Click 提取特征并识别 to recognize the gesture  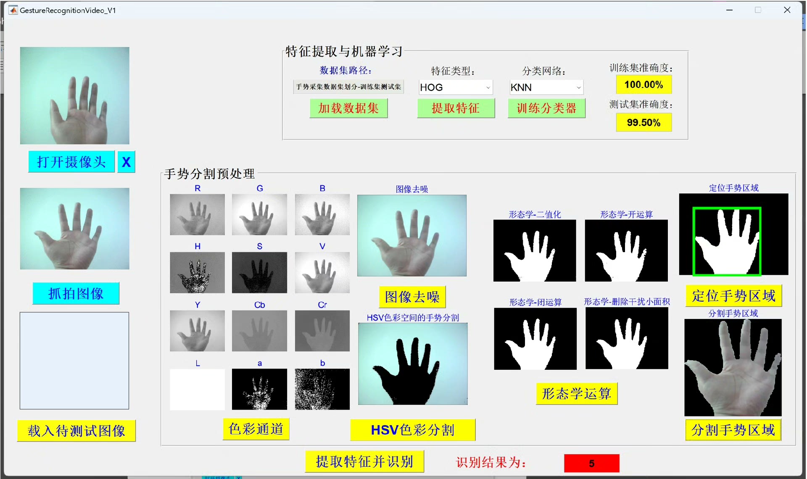364,462
